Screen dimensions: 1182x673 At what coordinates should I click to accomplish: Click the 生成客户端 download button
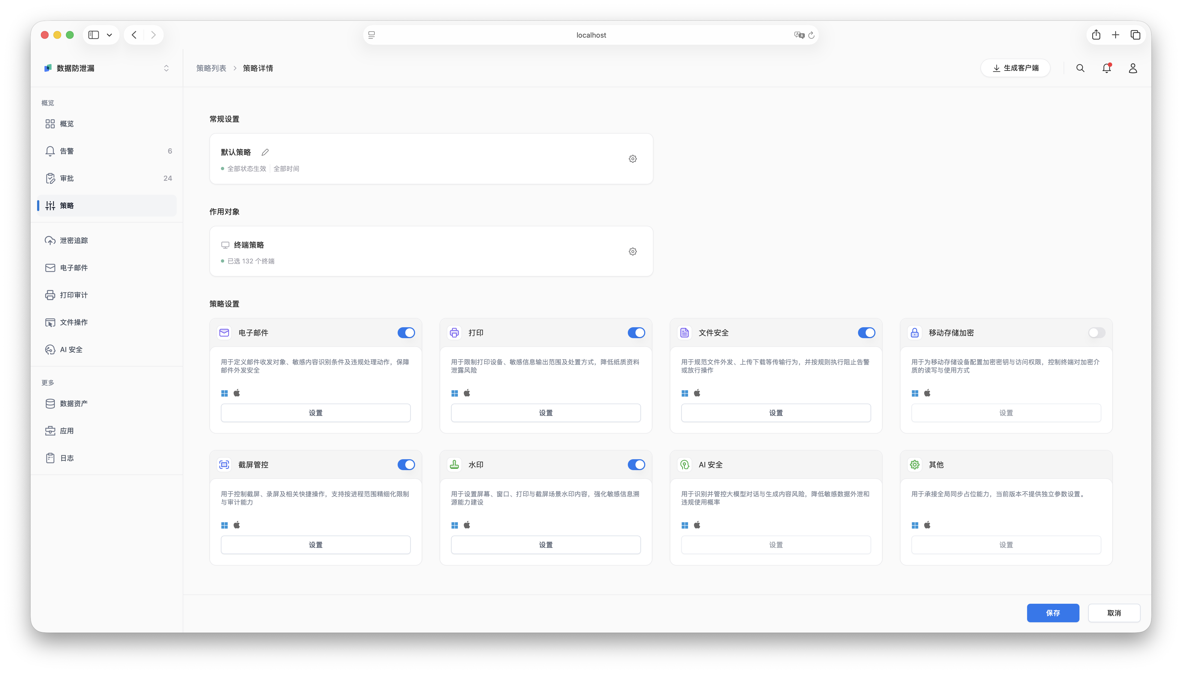pos(1015,68)
